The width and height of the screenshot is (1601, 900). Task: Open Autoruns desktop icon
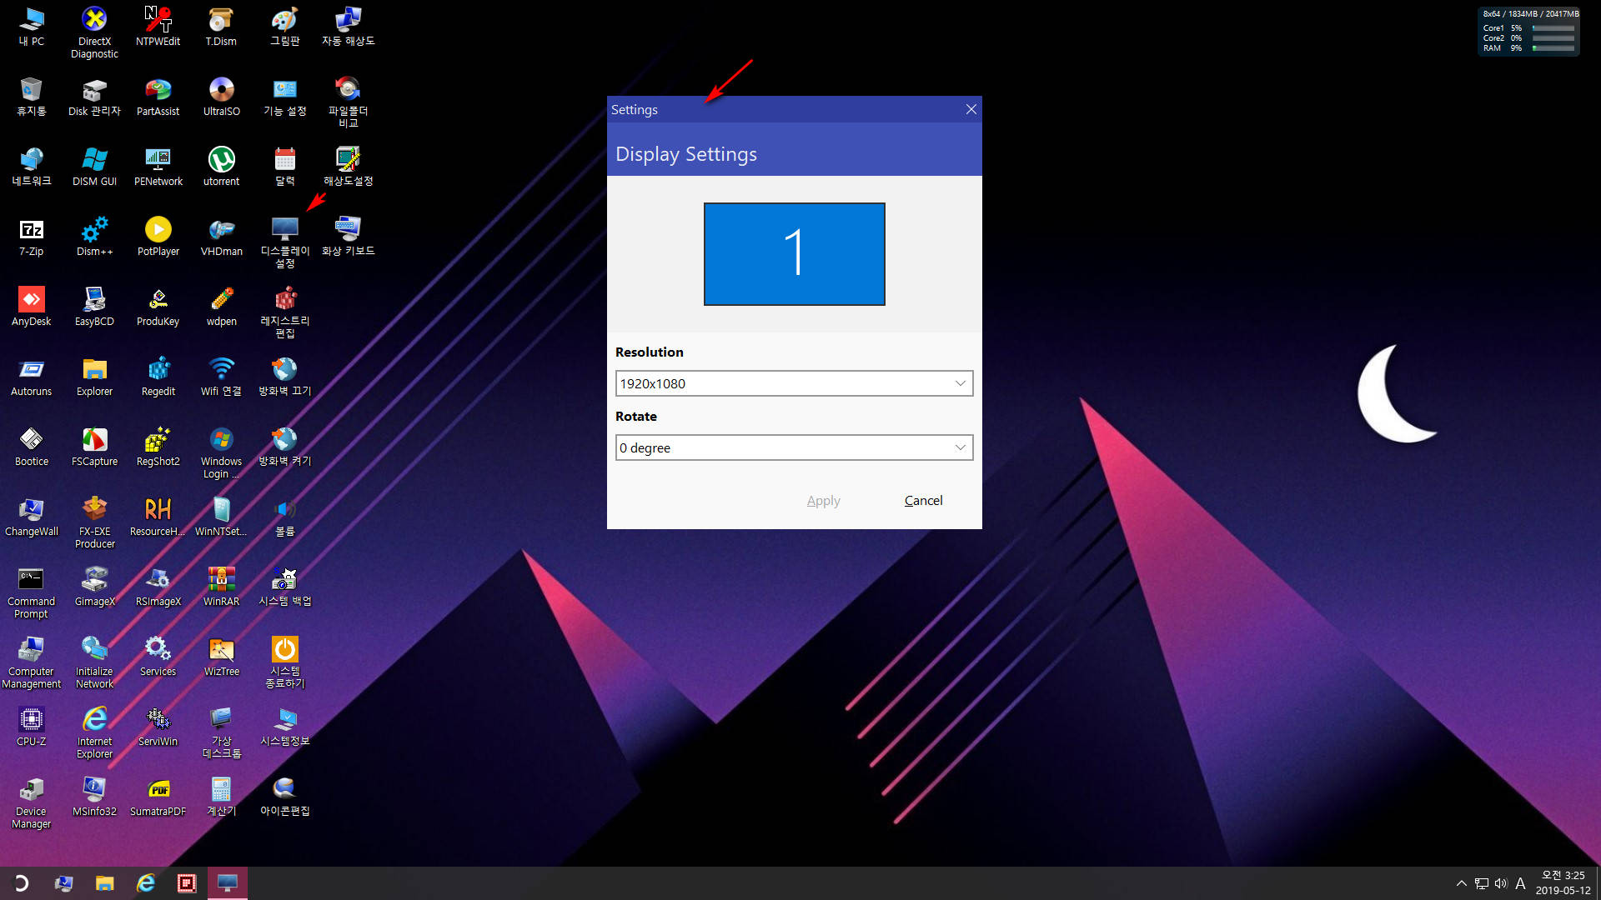click(31, 376)
